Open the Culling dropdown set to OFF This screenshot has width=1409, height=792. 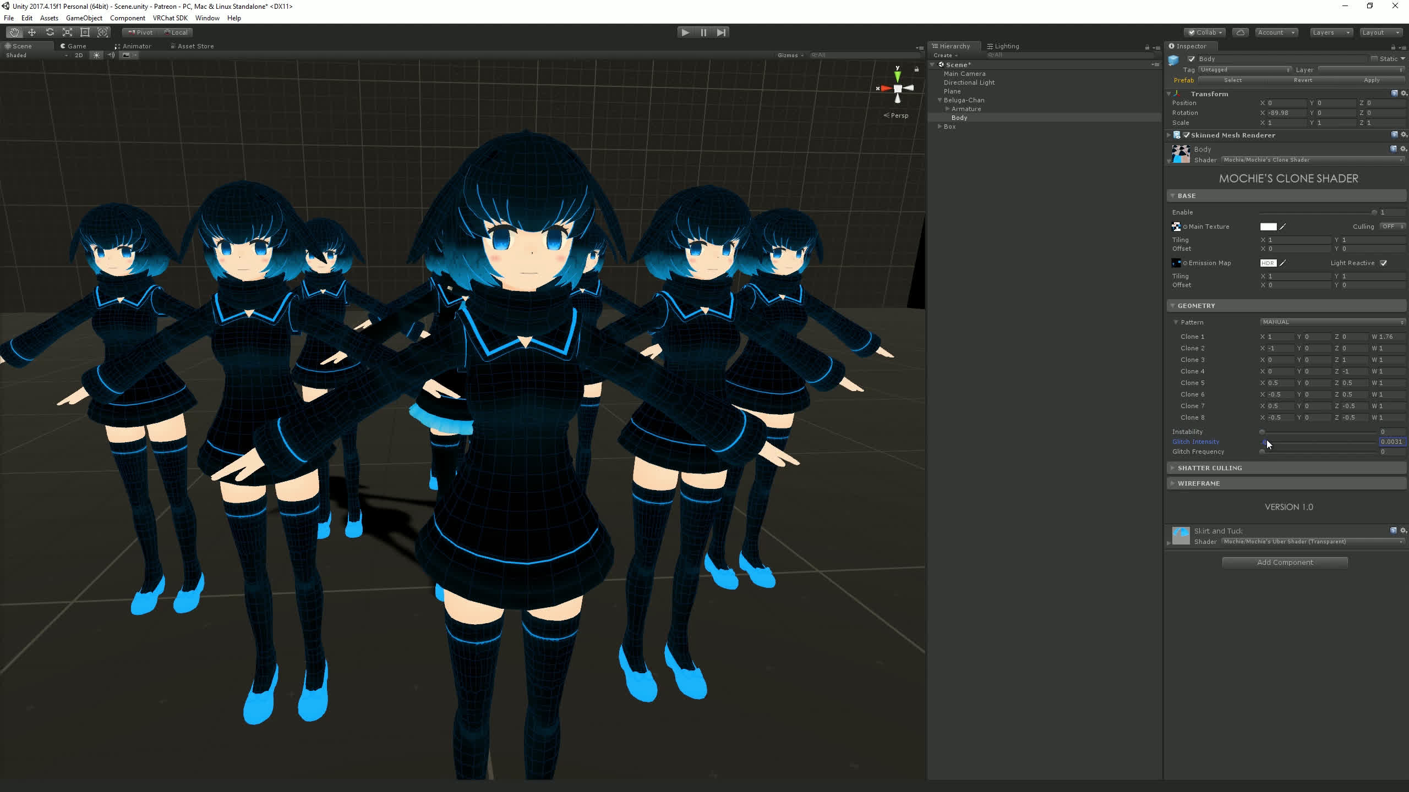[1391, 226]
